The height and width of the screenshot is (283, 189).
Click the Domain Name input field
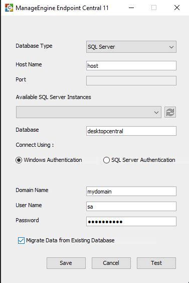pos(131,191)
